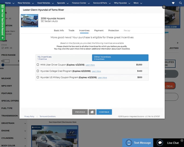Expand the Engine filter section
Viewport: 184px width, 147px height.
tap(13, 131)
